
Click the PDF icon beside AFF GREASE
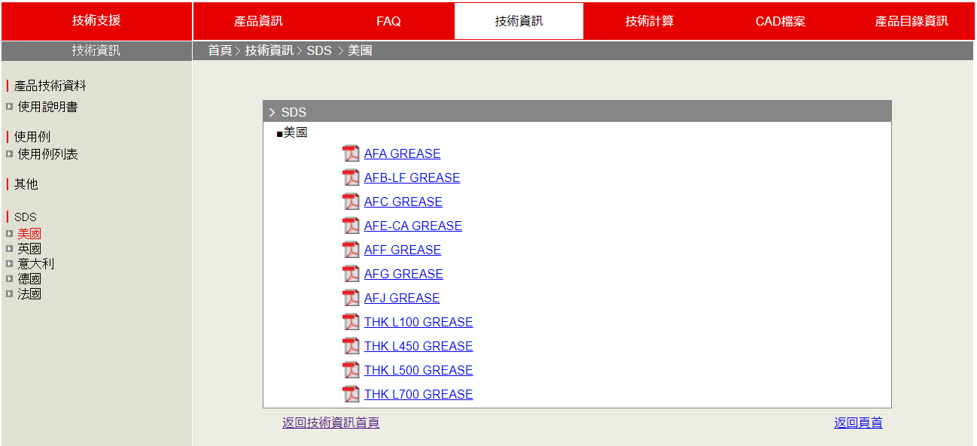pyautogui.click(x=351, y=250)
